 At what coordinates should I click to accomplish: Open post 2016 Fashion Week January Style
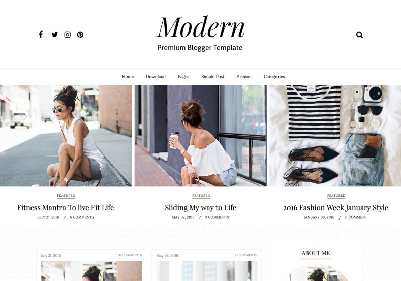coord(335,208)
